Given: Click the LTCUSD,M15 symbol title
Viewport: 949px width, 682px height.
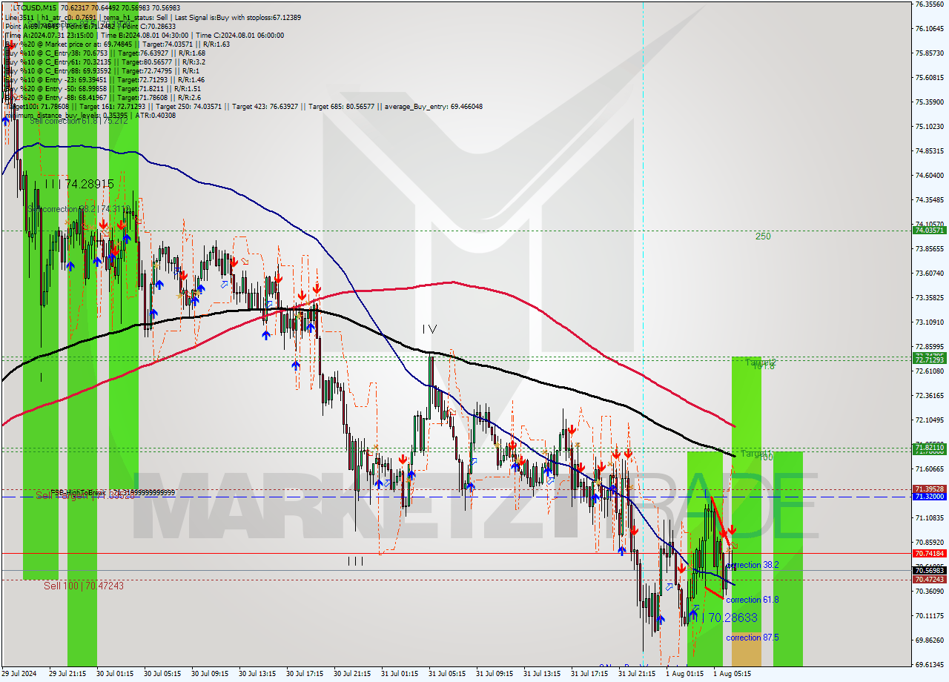Looking at the screenshot, I should coord(36,7).
